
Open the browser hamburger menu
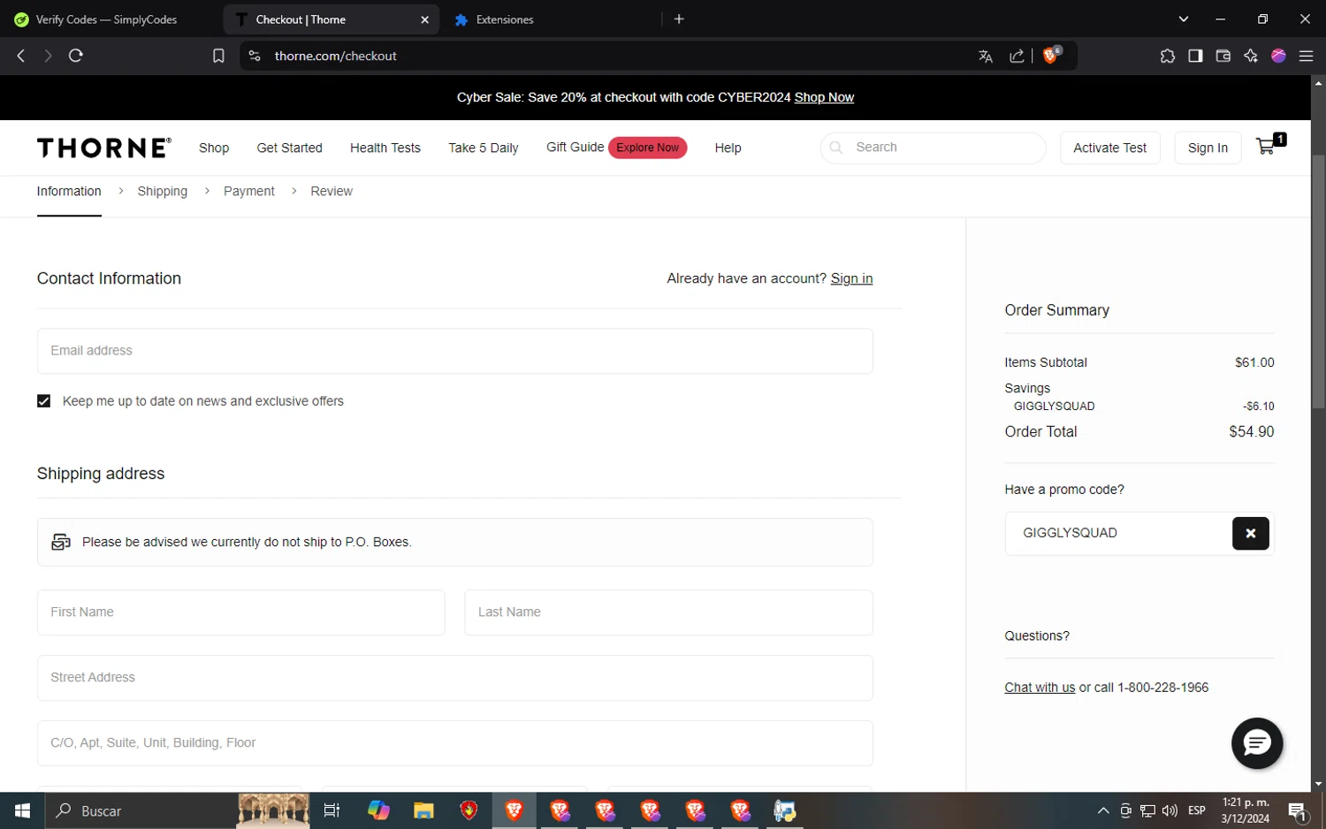[x=1306, y=56]
